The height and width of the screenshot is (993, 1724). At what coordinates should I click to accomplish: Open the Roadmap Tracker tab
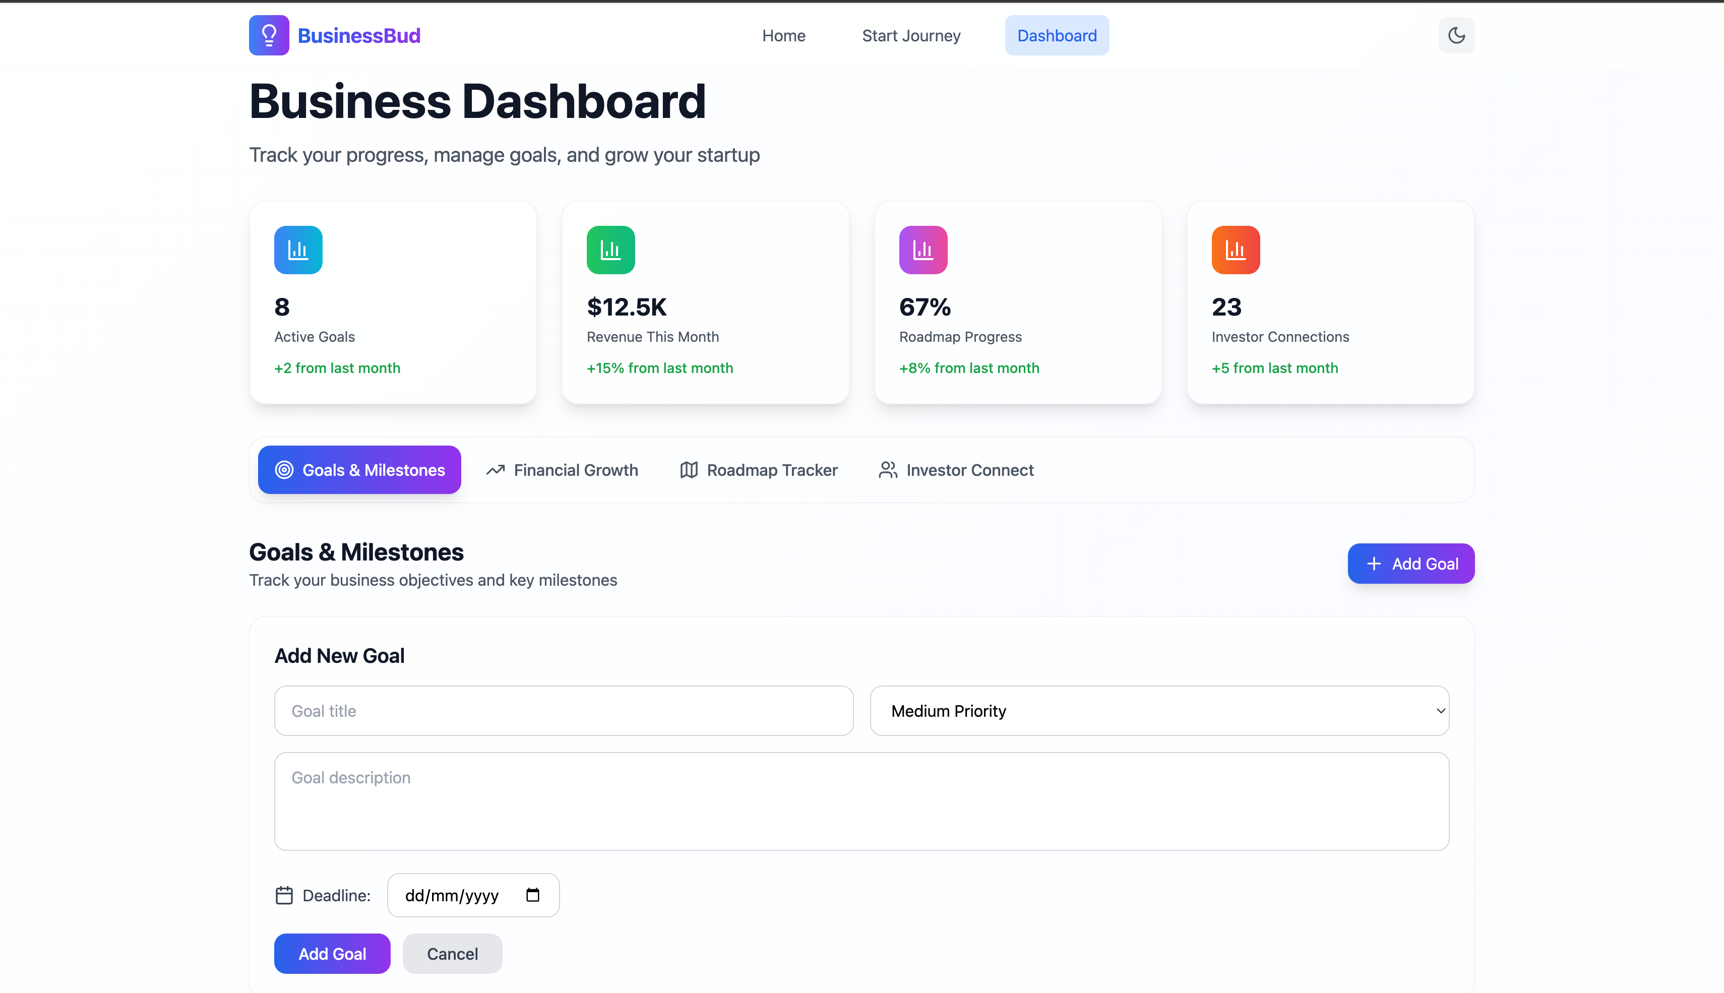(758, 470)
